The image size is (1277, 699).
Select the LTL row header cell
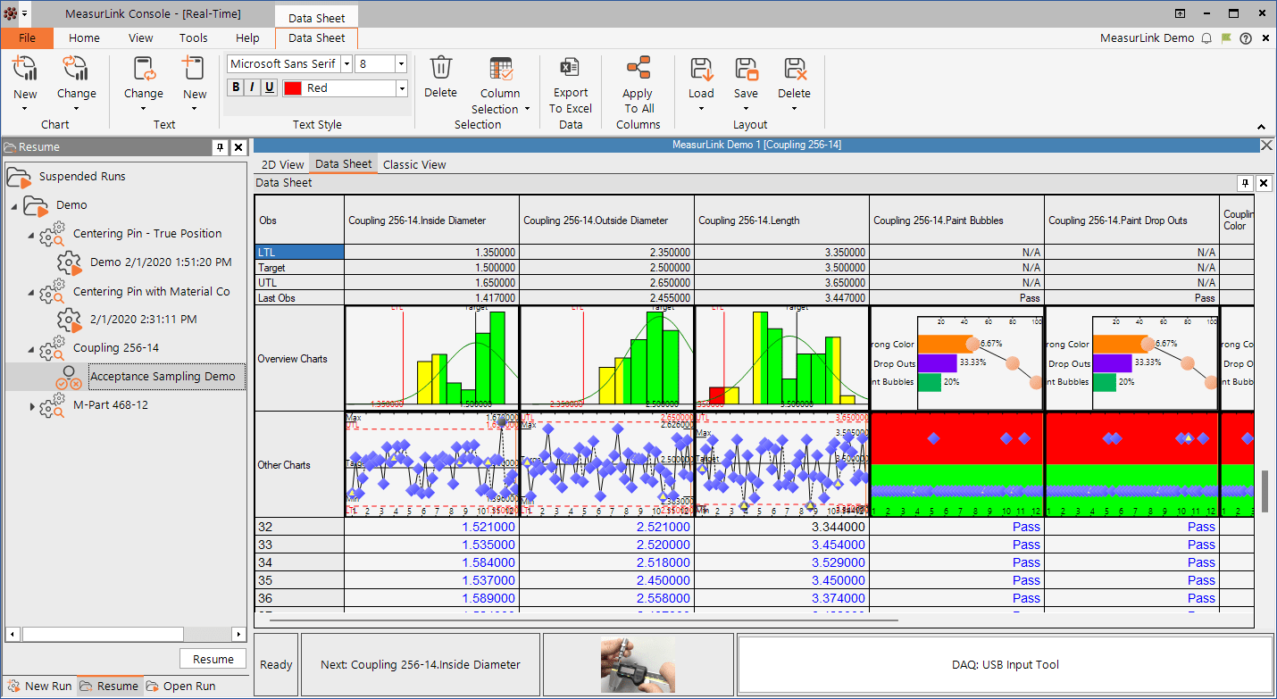299,252
